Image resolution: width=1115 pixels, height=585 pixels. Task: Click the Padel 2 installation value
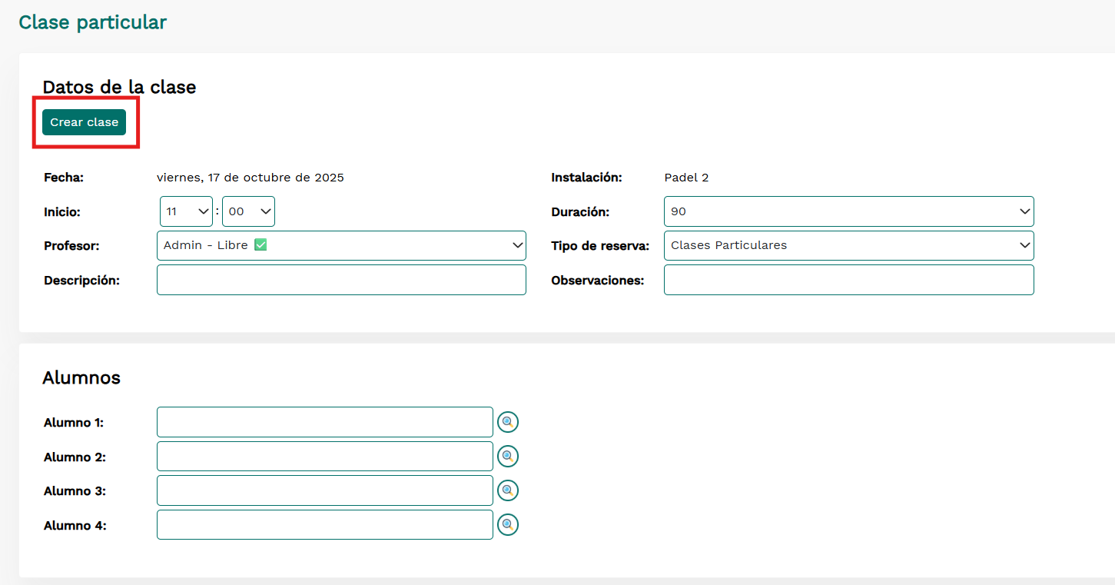tap(686, 178)
